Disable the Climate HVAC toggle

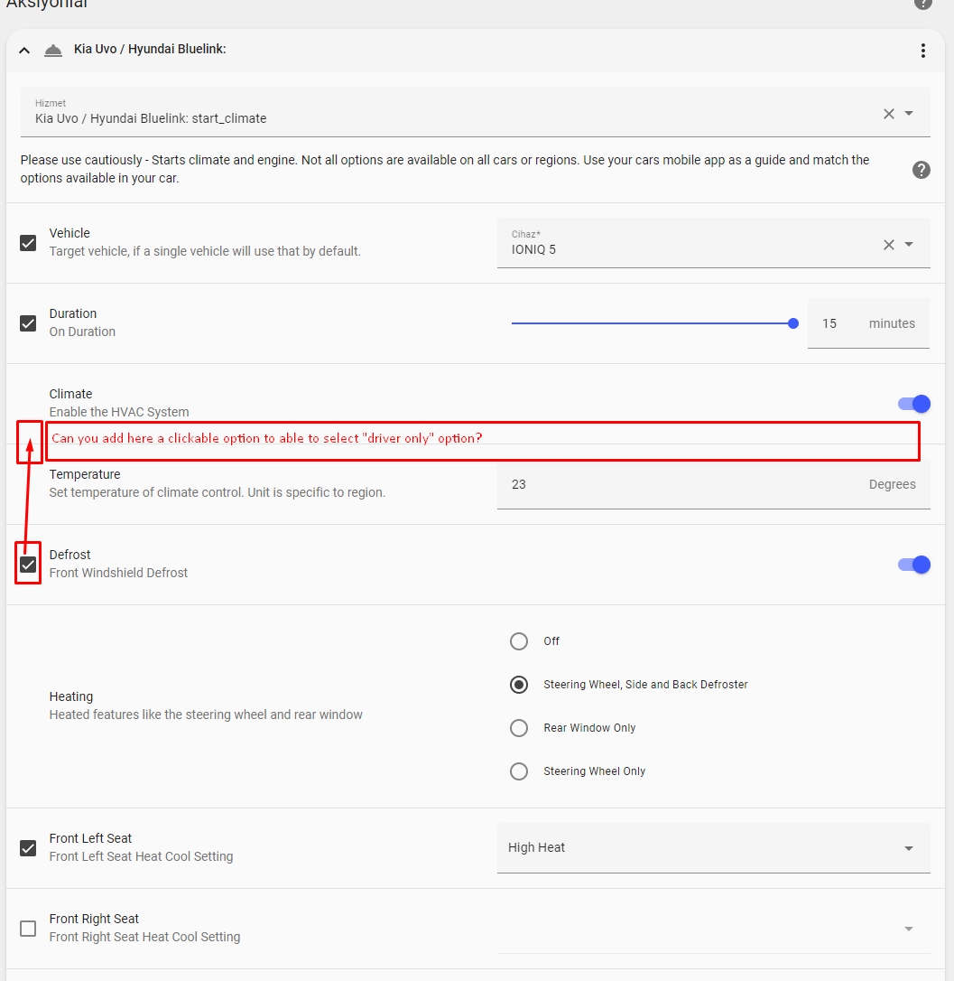[913, 404]
